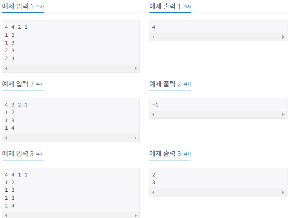The height and width of the screenshot is (218, 290).
Task: Click right scroll arrow in example input 3
Action: 136,215
